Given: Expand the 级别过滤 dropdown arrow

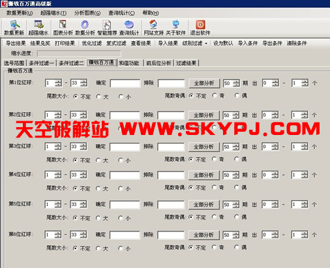Looking at the screenshot, I should (206, 44).
